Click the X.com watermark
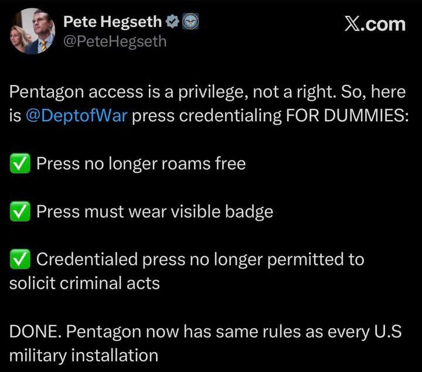Image resolution: width=422 pixels, height=372 pixels. [375, 24]
